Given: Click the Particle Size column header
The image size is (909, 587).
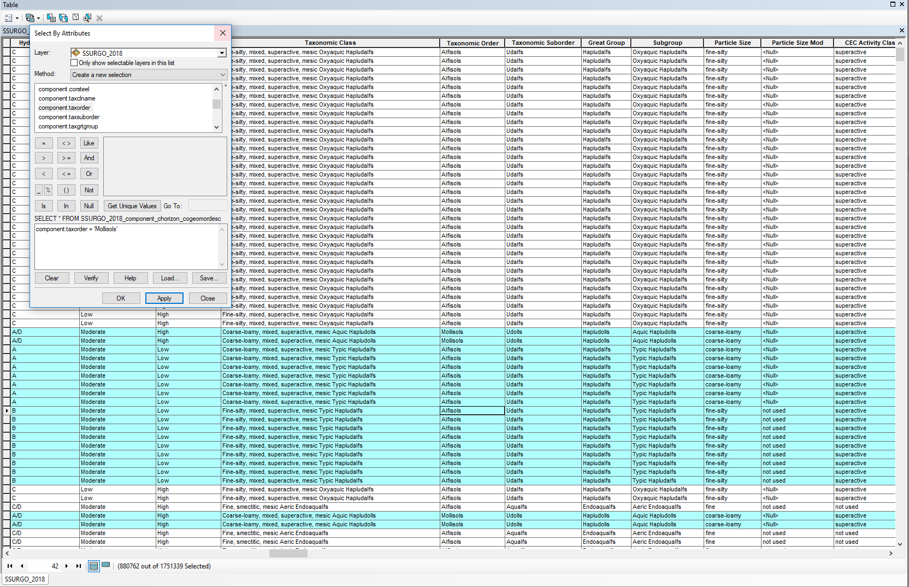Looking at the screenshot, I should click(733, 43).
